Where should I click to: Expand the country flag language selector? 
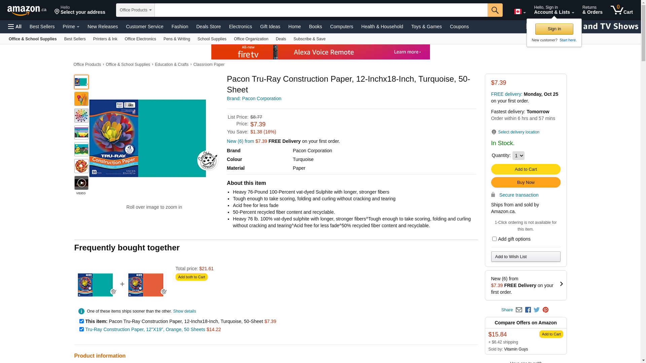(x=520, y=12)
